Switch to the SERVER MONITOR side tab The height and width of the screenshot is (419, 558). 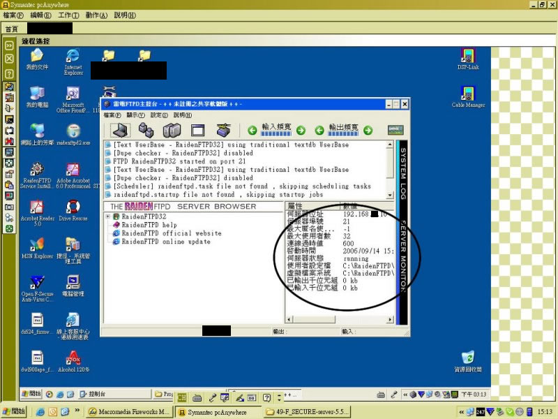tap(403, 256)
